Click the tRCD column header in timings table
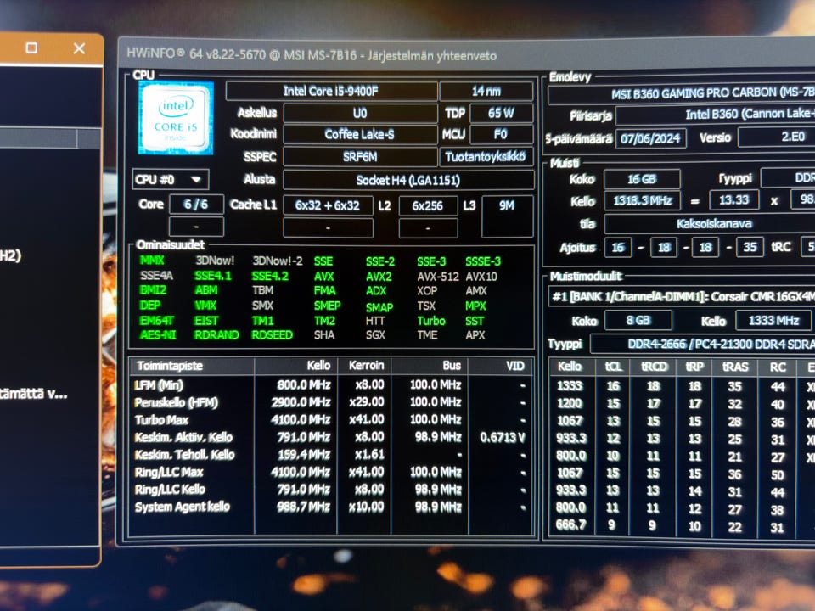This screenshot has height=611, width=815. coord(654,367)
